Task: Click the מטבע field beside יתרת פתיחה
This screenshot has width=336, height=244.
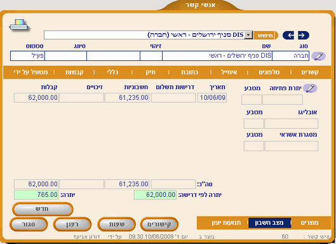Action: pos(252,100)
